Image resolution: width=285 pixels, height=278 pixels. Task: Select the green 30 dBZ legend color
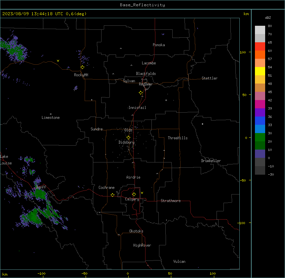[260, 137]
